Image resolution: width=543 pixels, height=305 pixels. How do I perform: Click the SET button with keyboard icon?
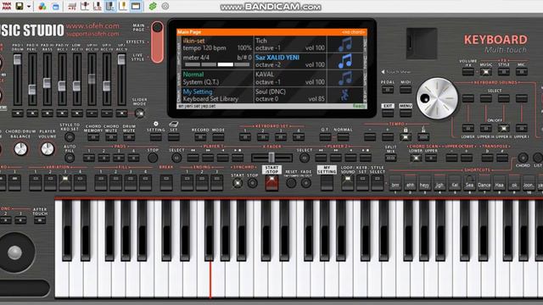coord(173,137)
